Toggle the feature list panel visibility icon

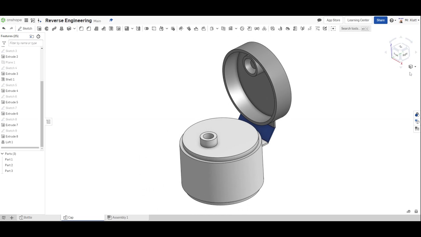click(x=49, y=122)
